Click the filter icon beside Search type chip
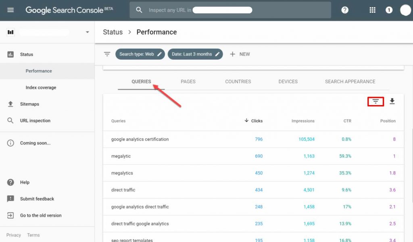The width and height of the screenshot is (413, 242). [107, 54]
